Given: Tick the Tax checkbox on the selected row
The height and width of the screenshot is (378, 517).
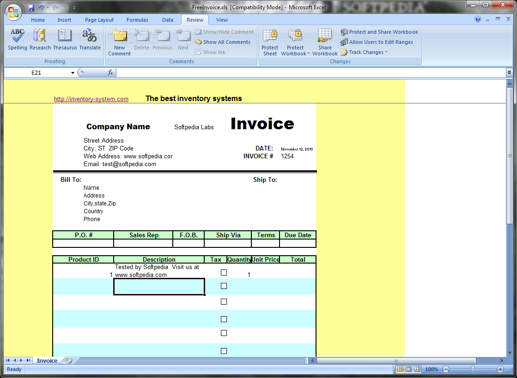Looking at the screenshot, I should pos(224,286).
